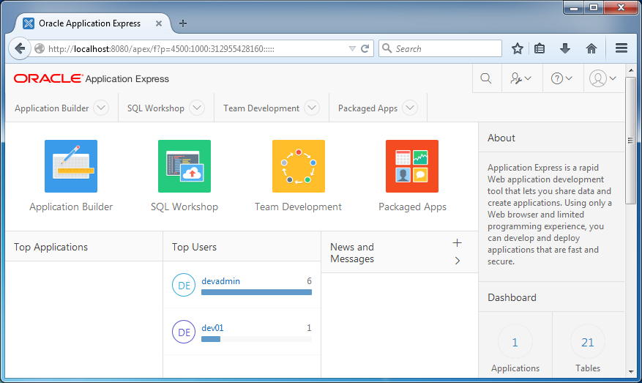
Task: Open the dev01 user link
Action: (212, 327)
